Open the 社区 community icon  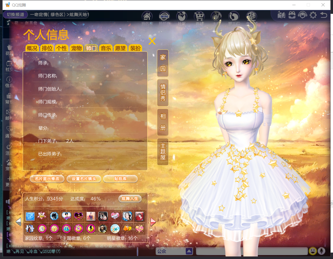[182, 16]
